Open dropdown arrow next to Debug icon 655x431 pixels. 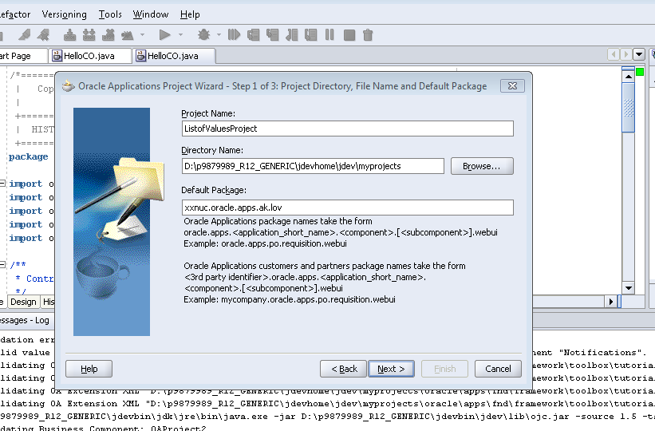219,34
